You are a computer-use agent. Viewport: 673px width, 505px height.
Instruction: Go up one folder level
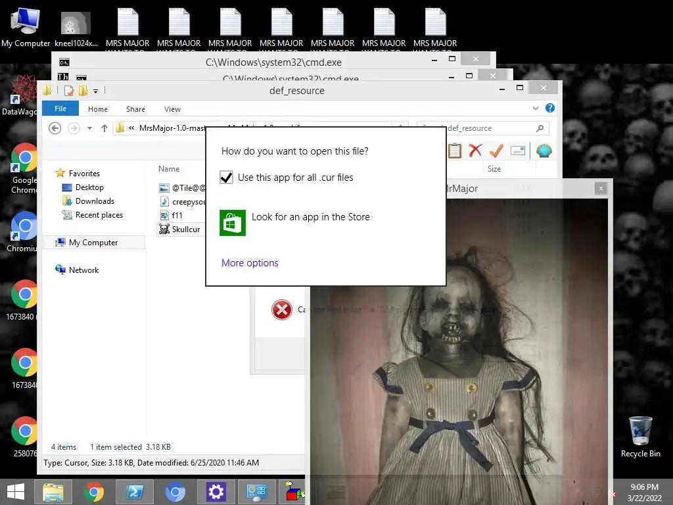click(104, 128)
